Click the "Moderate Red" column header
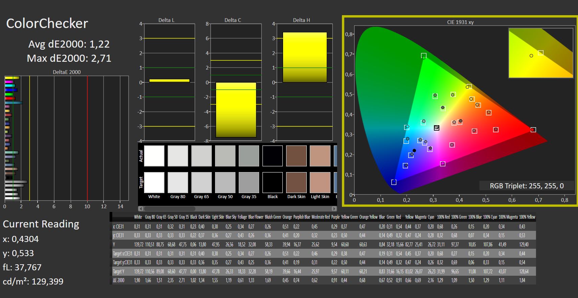578x298 pixels. [321, 217]
